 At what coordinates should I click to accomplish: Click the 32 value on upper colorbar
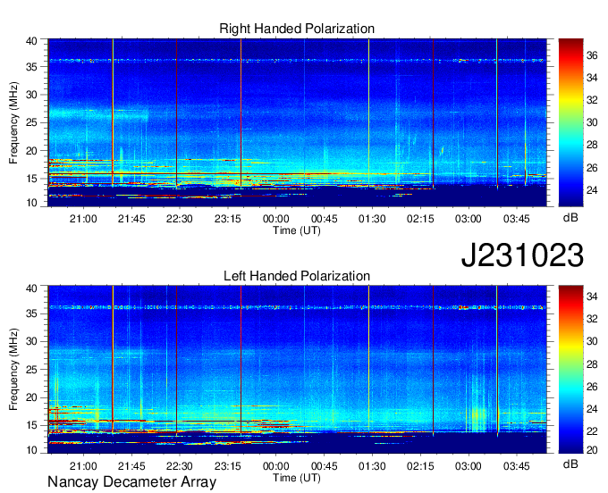[592, 100]
